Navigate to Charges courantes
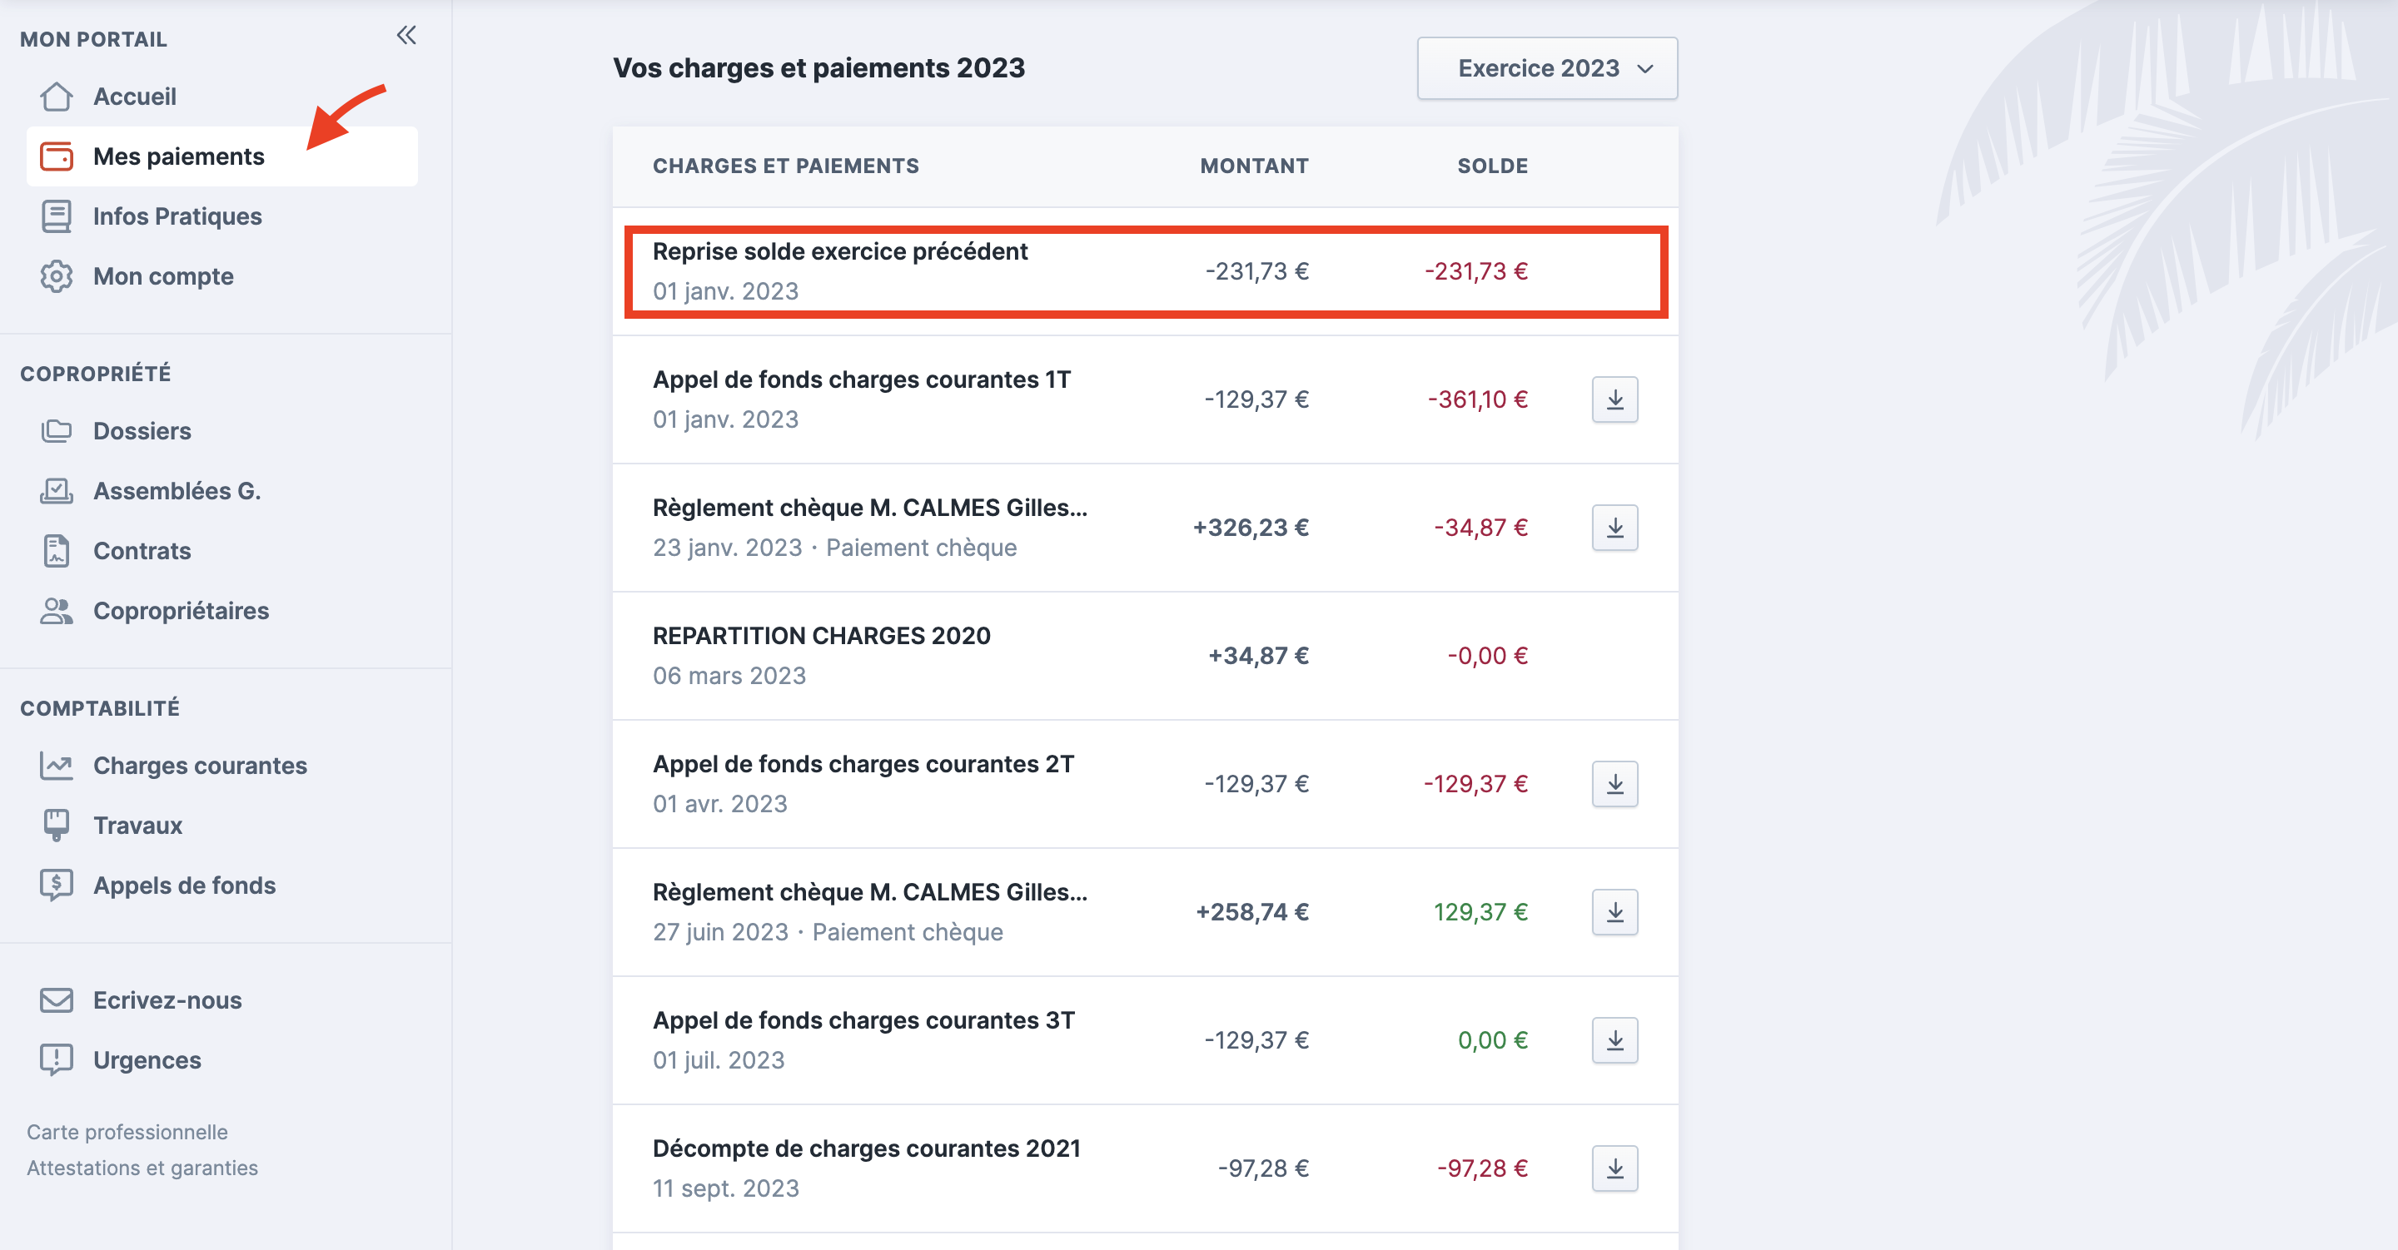2398x1250 pixels. pos(199,765)
